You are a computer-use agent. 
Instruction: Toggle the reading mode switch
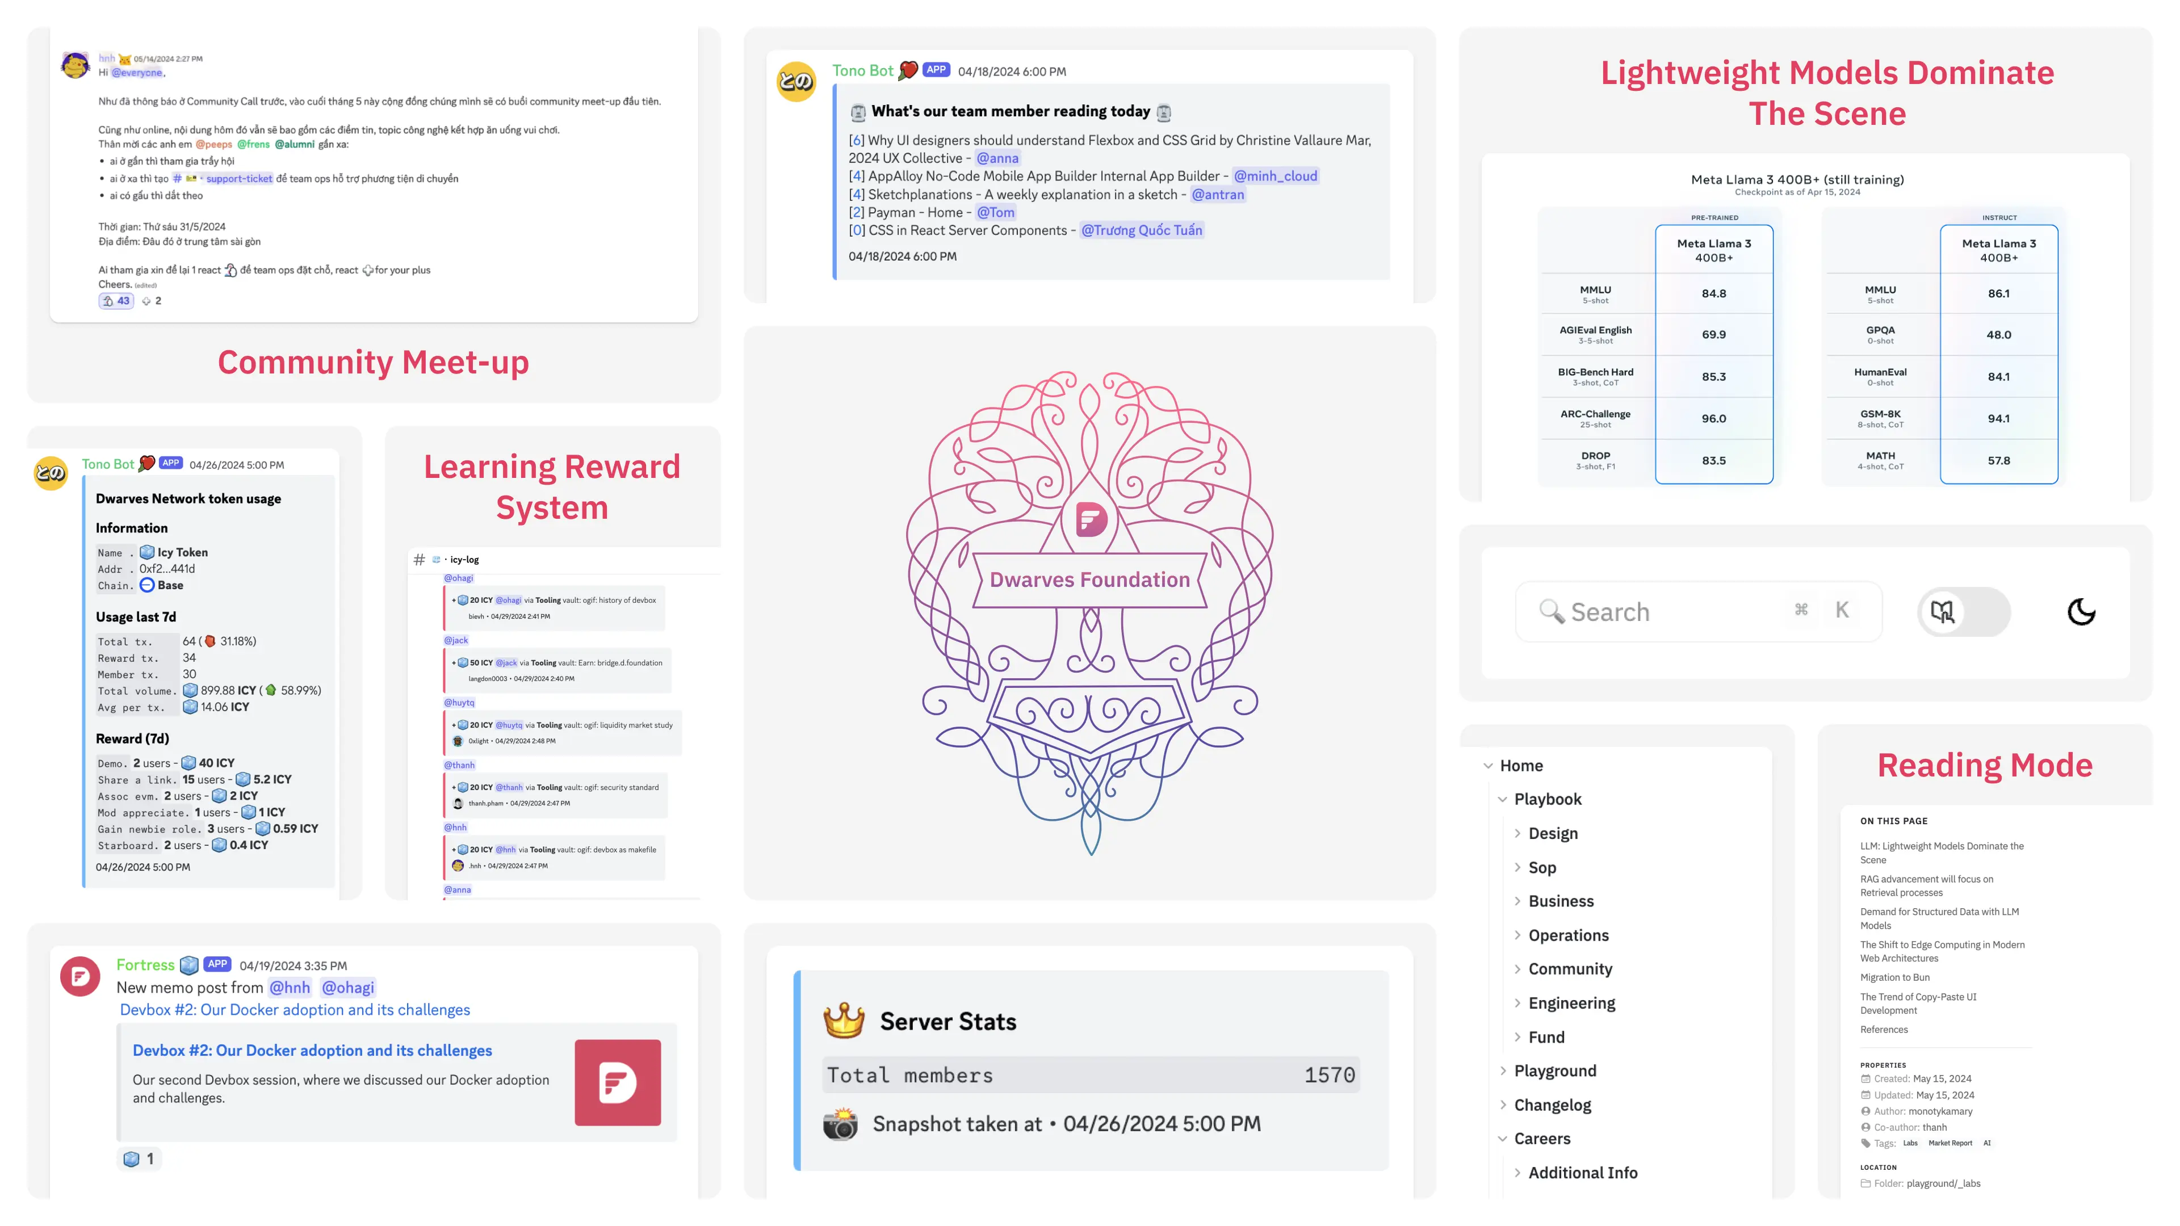(1963, 611)
